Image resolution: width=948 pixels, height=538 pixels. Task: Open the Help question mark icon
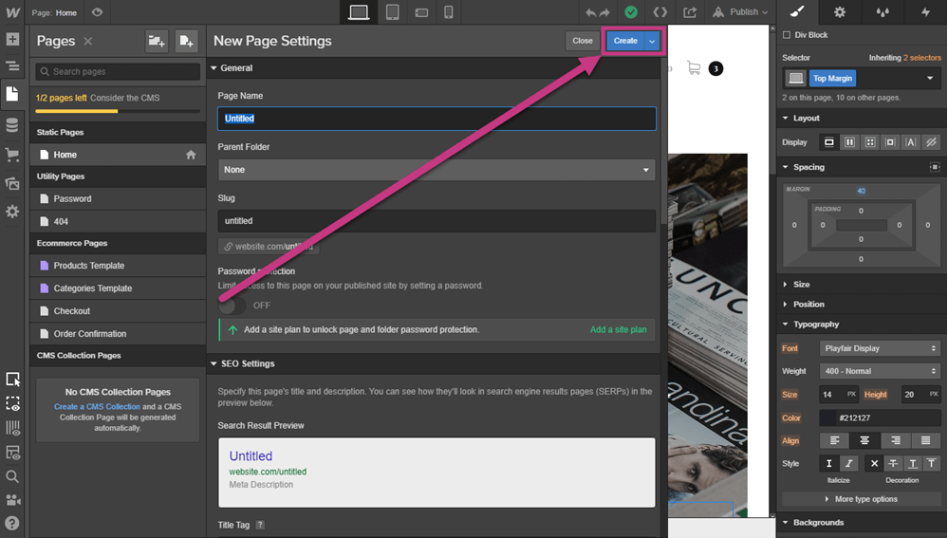point(12,523)
